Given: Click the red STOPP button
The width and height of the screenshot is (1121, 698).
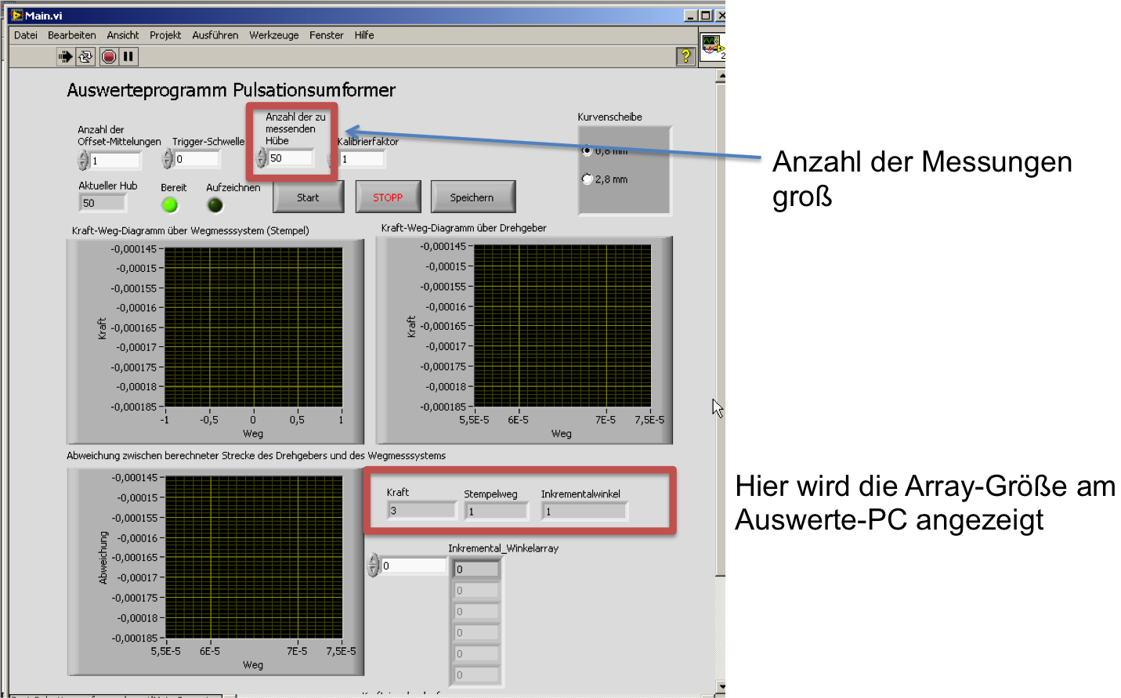Looking at the screenshot, I should [x=388, y=197].
